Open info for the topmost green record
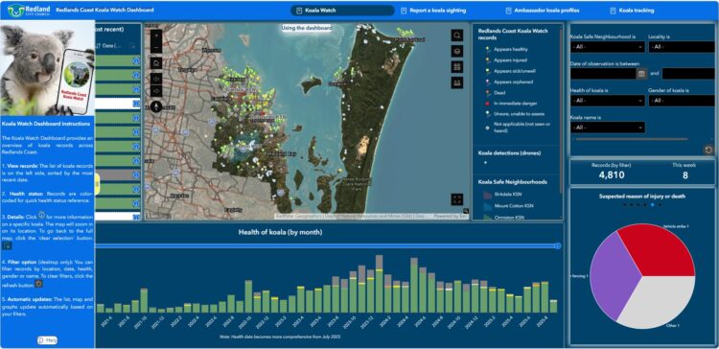The image size is (719, 349). click(x=136, y=60)
